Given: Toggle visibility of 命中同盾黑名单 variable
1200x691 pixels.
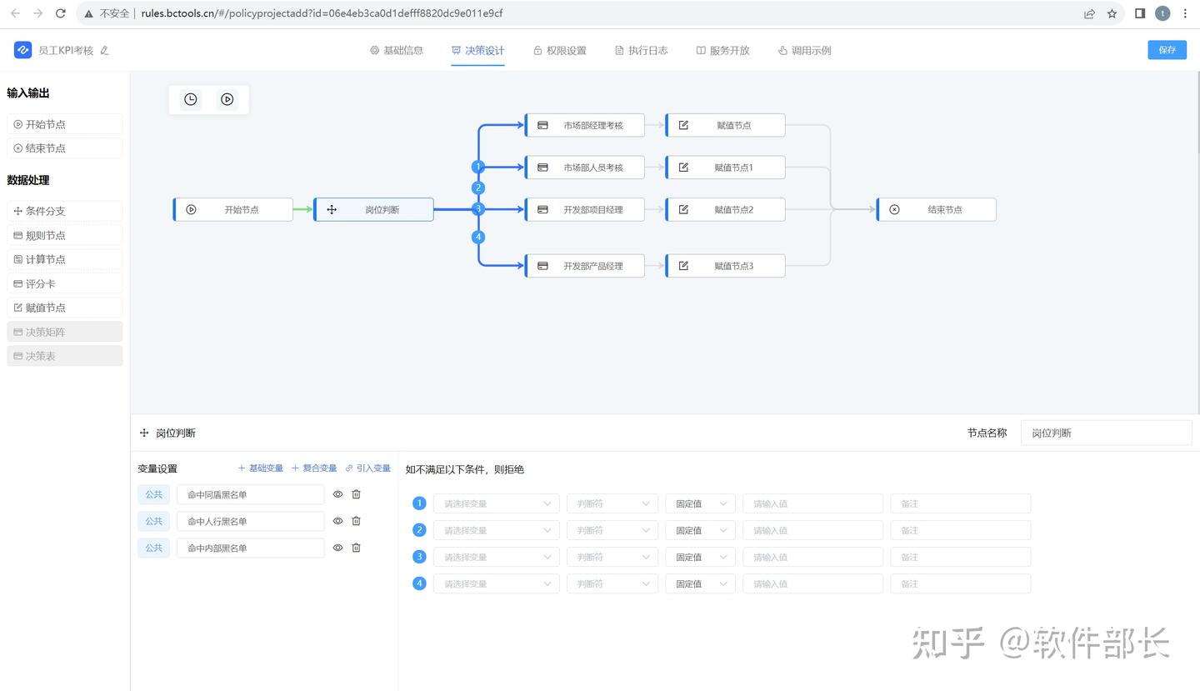Looking at the screenshot, I should click(x=337, y=494).
